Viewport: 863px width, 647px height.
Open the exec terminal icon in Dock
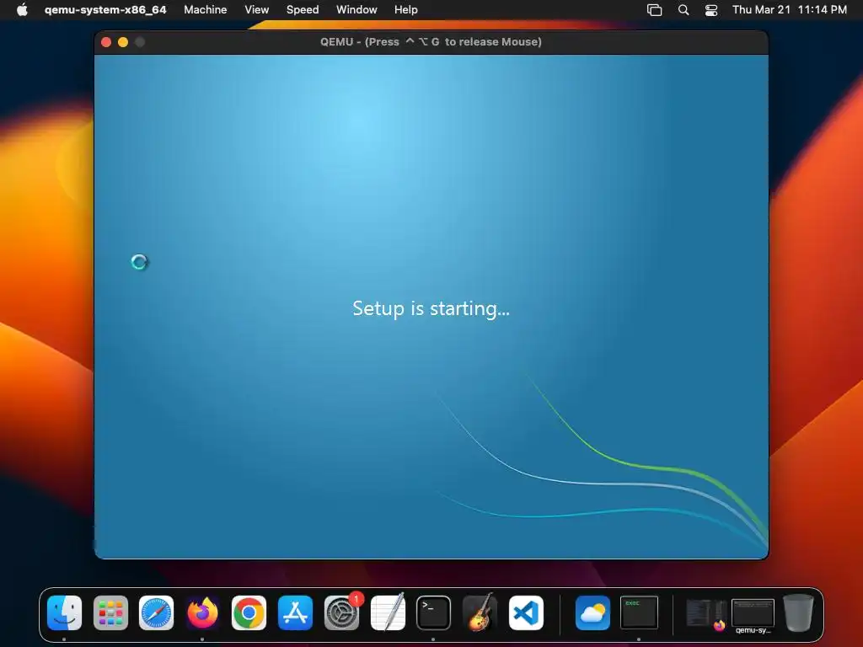[639, 612]
